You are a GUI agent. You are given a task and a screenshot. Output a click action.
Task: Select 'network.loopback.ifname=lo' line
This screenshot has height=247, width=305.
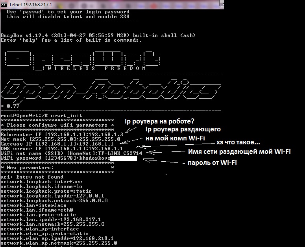(x=41, y=186)
